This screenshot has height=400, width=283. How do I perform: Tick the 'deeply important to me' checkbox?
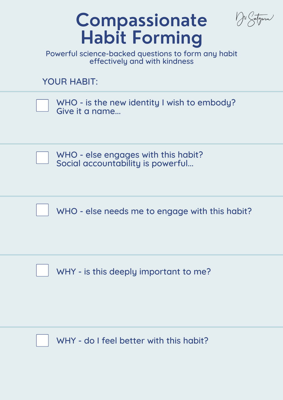click(42, 270)
